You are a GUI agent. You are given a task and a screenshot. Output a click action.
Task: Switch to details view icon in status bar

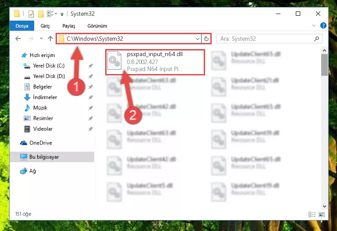[312, 214]
